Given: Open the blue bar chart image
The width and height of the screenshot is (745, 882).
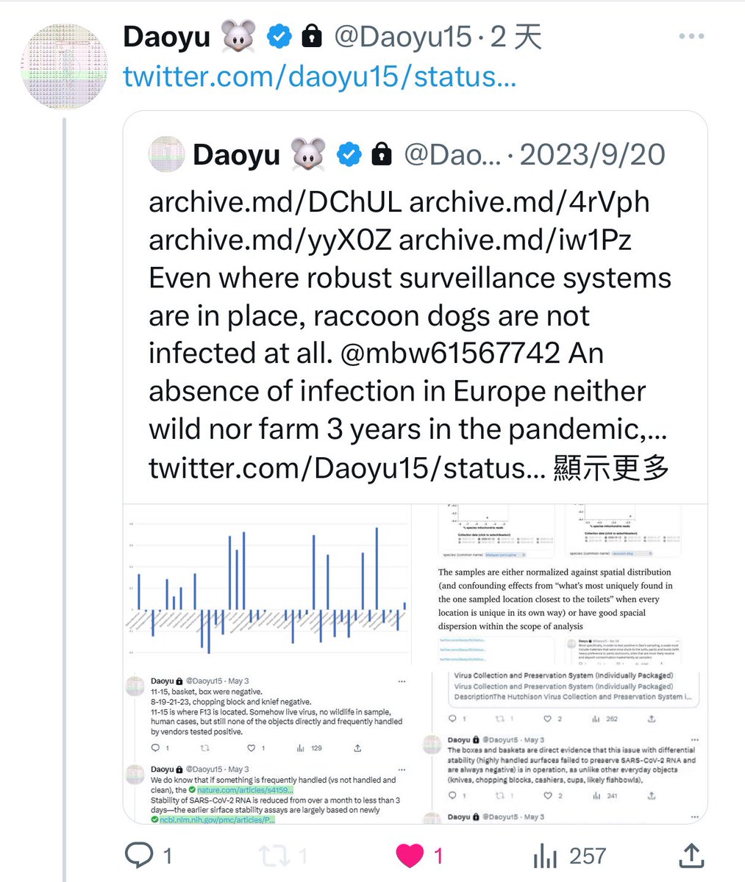Looking at the screenshot, I should 268,586.
